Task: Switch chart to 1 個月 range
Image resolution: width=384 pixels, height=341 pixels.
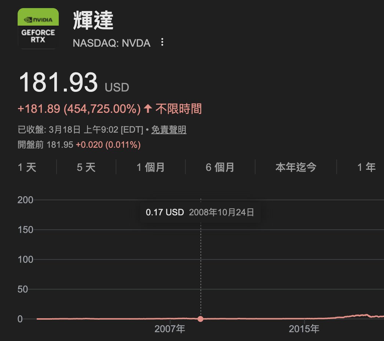Action: [151, 168]
